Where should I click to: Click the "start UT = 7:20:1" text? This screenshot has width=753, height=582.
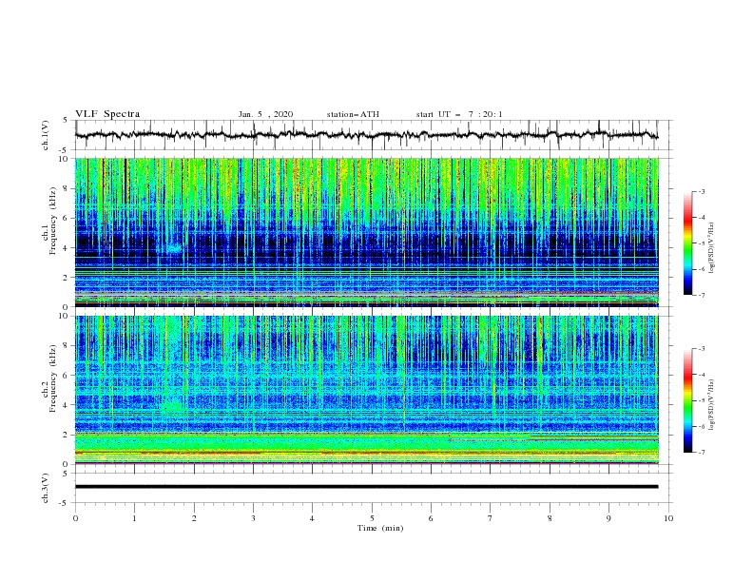(459, 114)
